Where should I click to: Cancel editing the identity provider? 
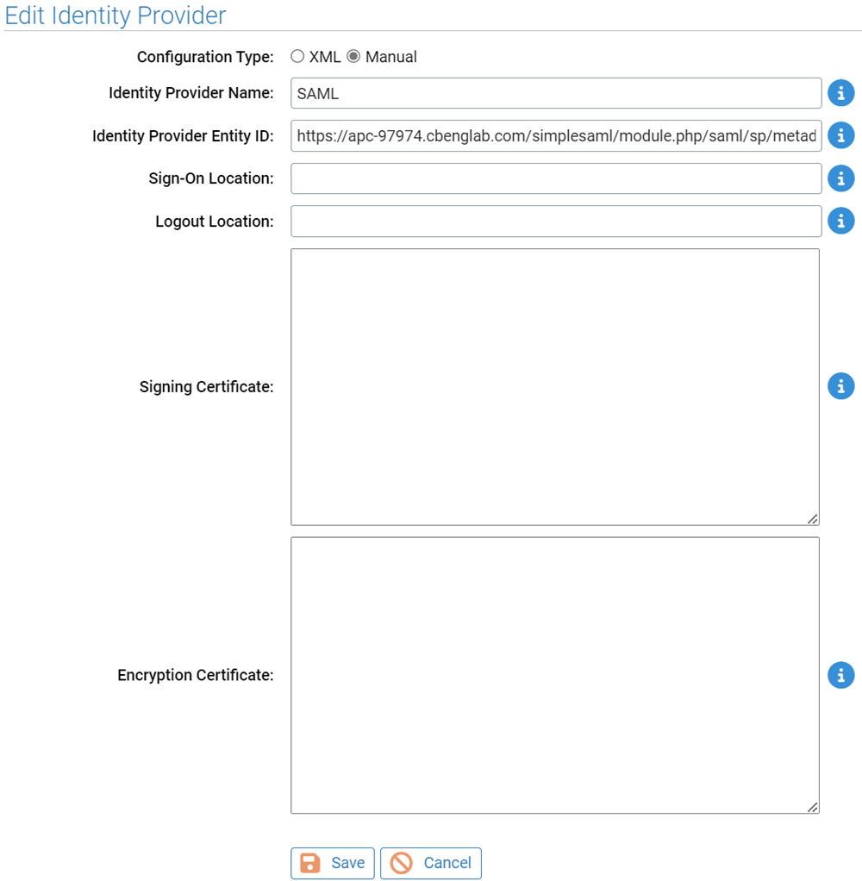click(430, 863)
